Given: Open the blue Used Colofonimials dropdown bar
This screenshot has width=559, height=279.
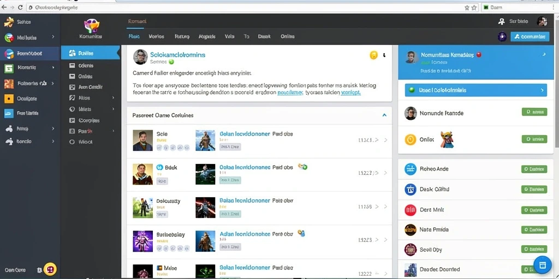Looking at the screenshot, I should [476, 90].
